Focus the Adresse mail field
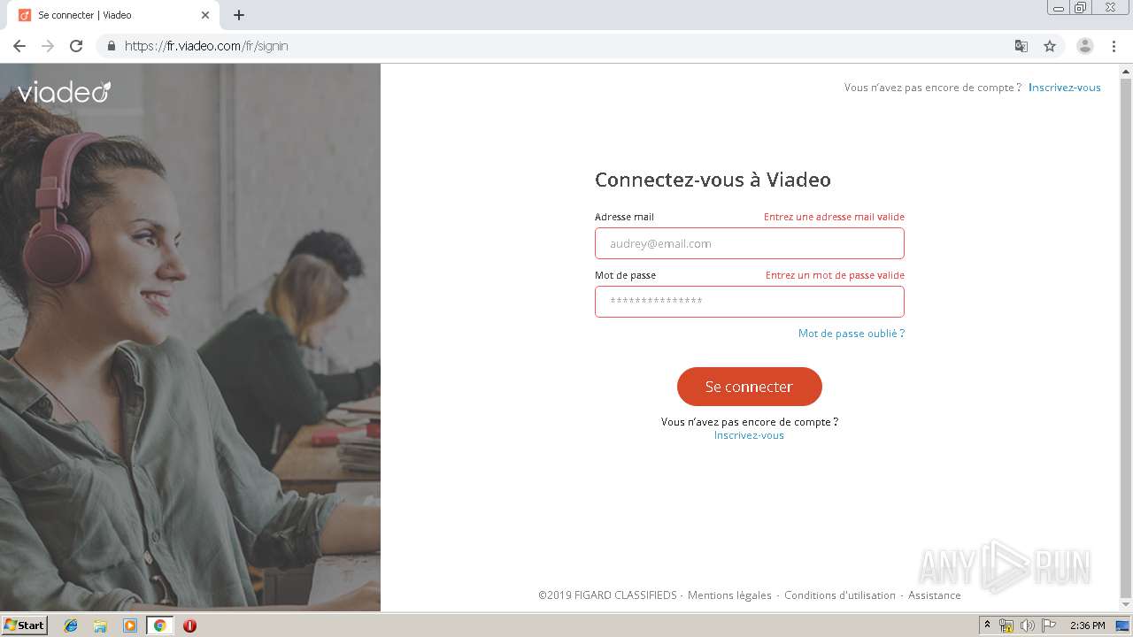 pos(750,243)
